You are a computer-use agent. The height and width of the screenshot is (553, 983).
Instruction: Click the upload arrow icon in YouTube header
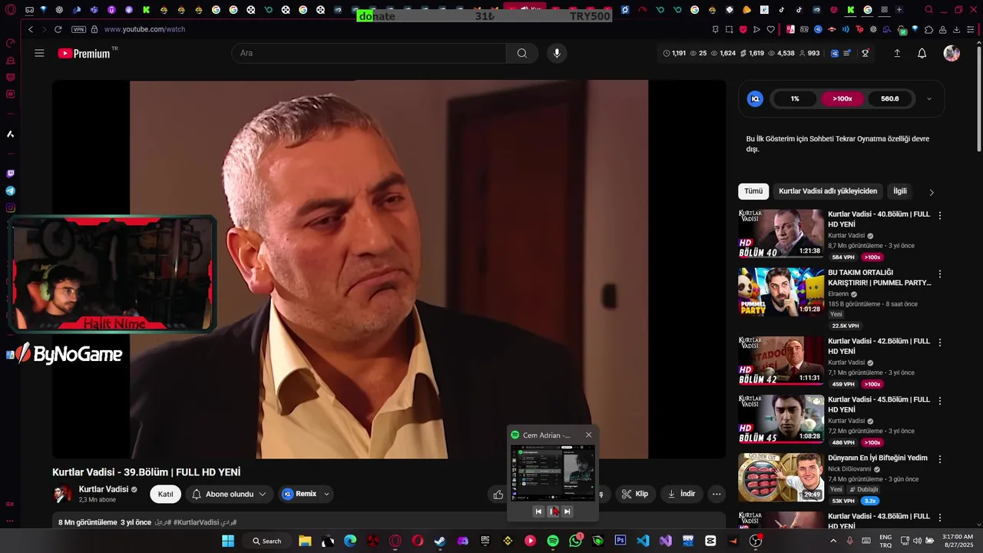897,53
